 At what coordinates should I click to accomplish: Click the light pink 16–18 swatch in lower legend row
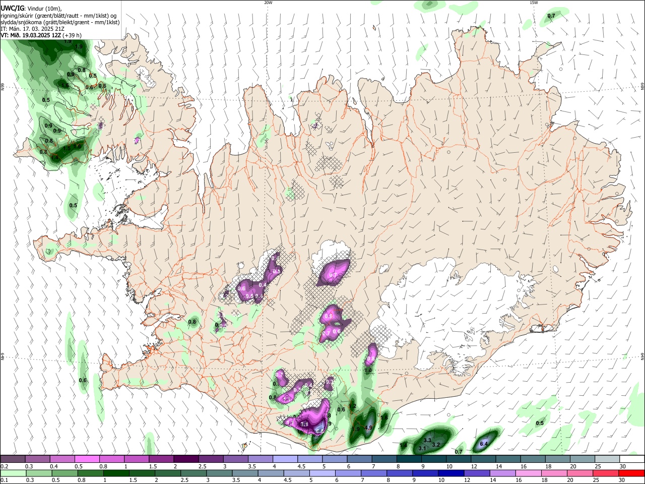point(529,473)
